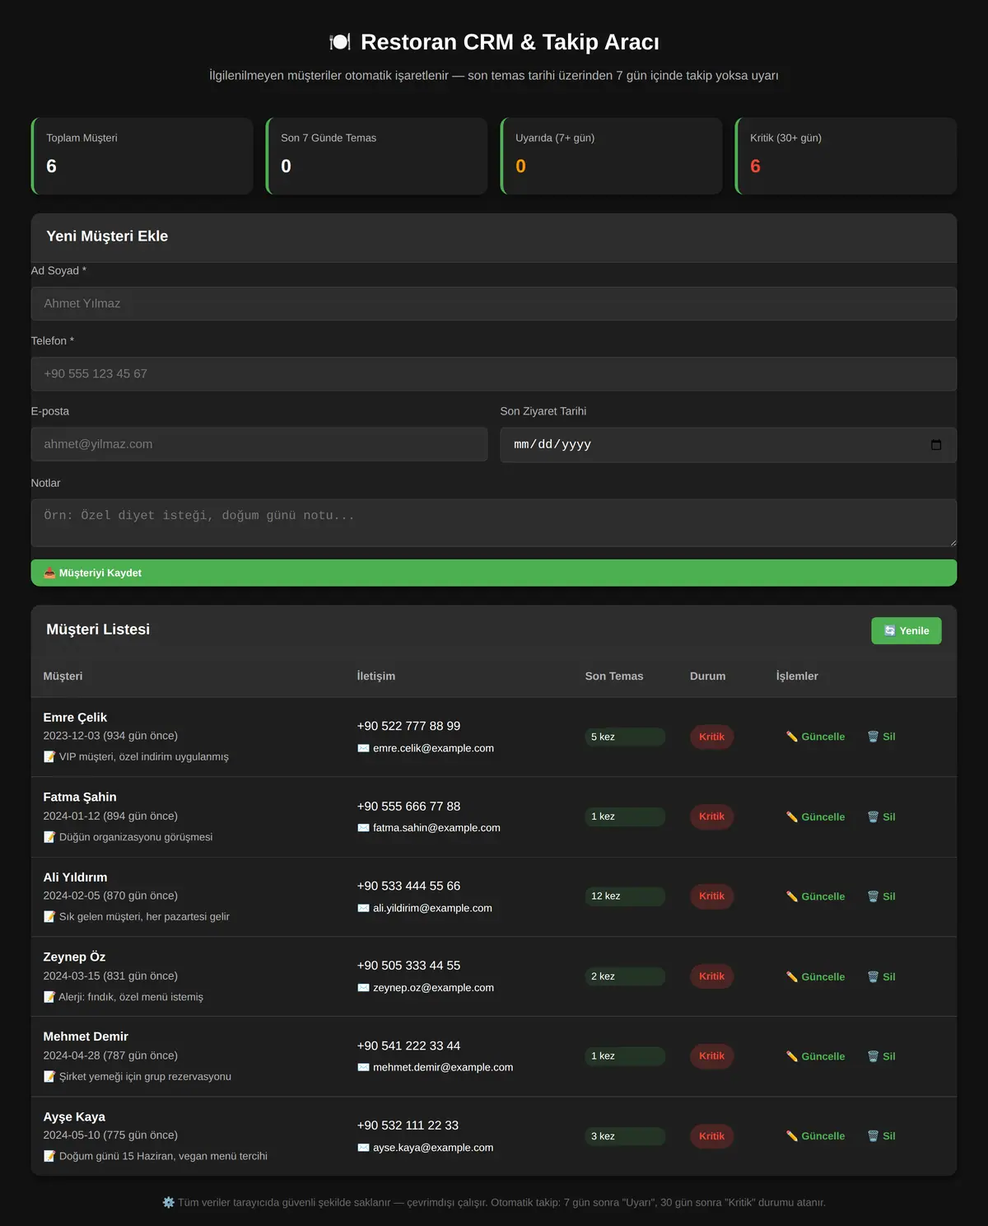Click the phone number +90 532 111 22 33

[408, 1125]
